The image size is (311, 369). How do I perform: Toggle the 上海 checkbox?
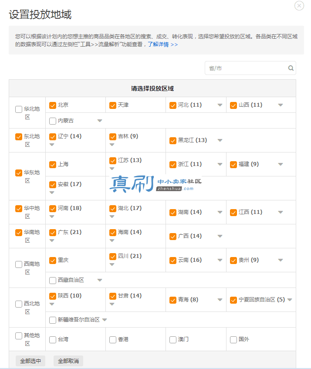(x=53, y=165)
